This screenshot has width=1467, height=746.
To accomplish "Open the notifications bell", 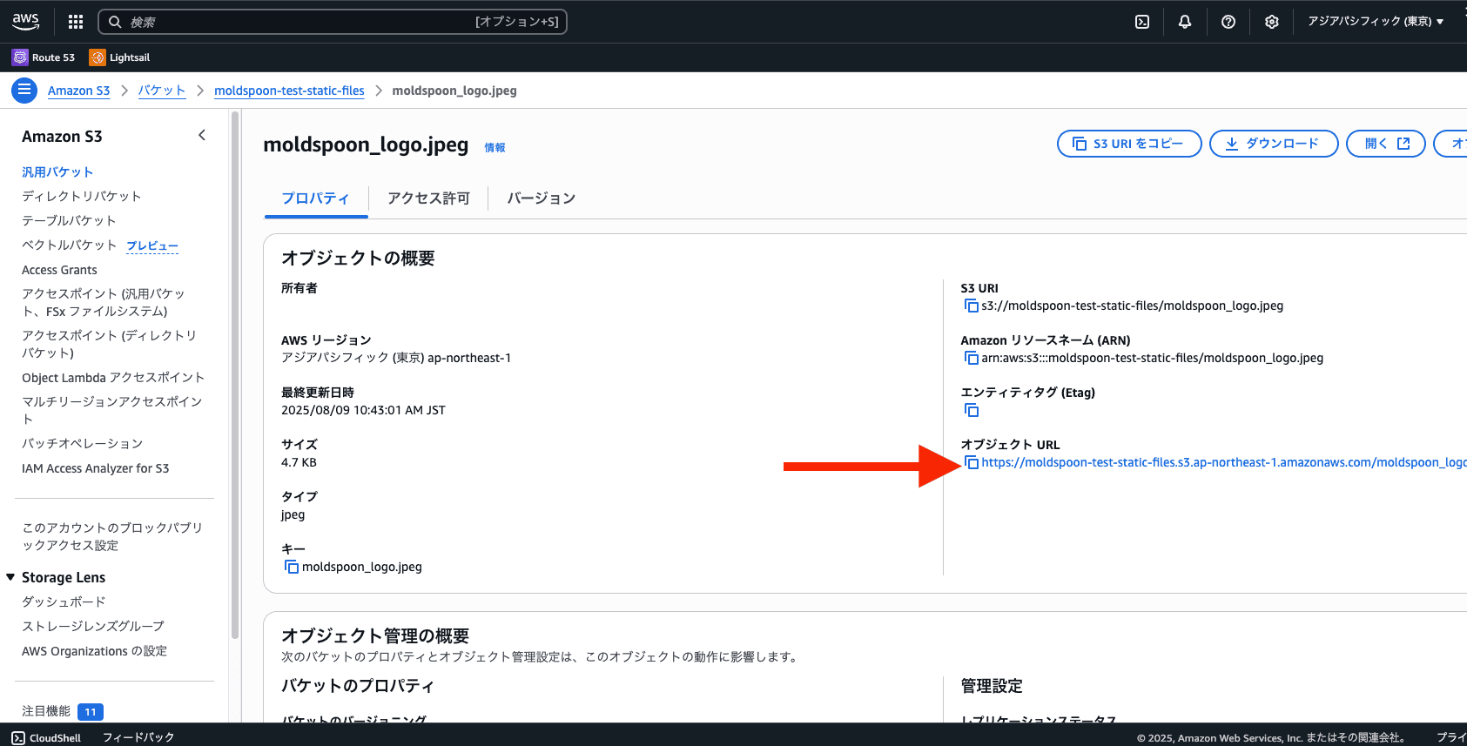I will [1185, 22].
